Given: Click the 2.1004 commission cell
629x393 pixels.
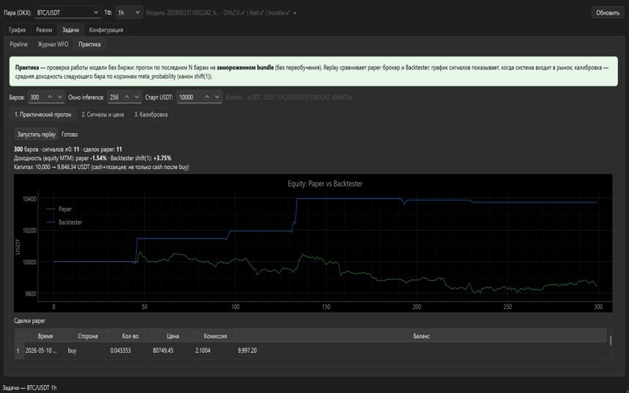Looking at the screenshot, I should pos(215,351).
